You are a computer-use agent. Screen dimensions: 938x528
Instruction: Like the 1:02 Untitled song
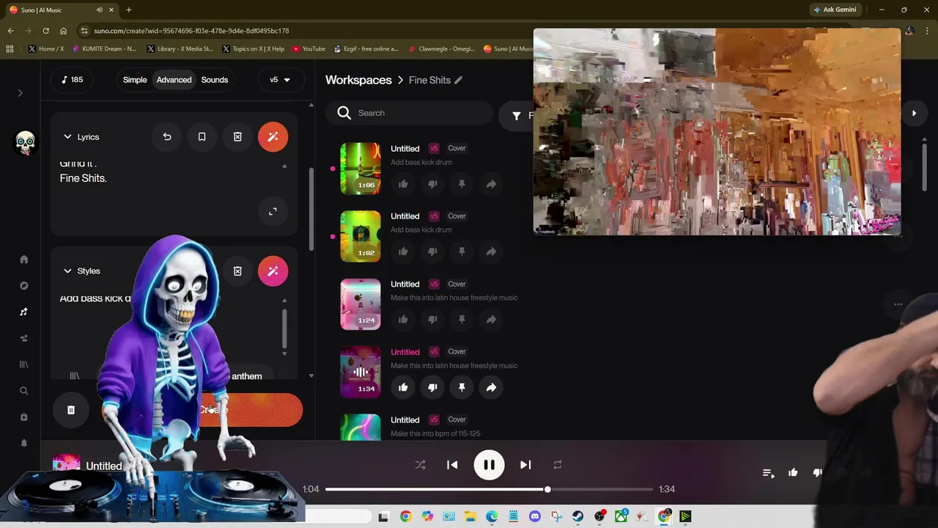coord(403,252)
